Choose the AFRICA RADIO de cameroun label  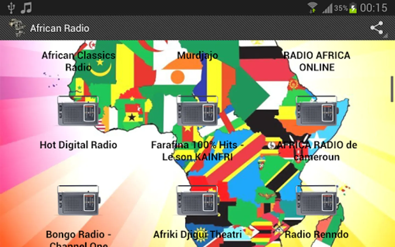tap(317, 151)
